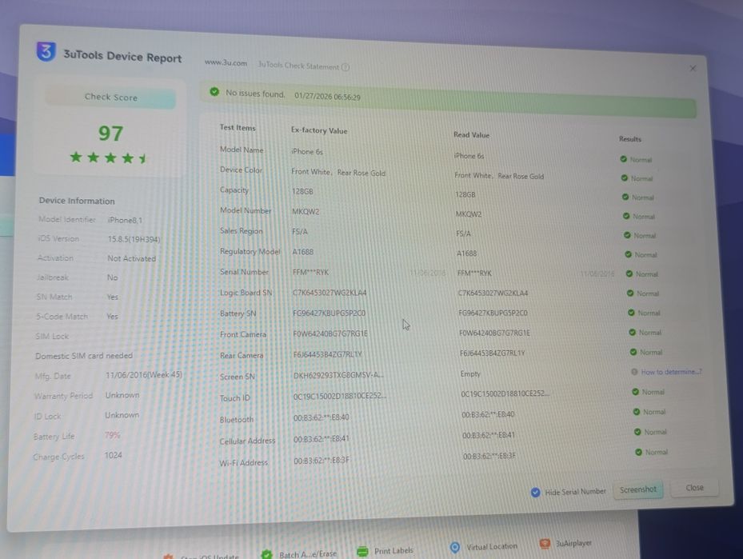Close the device report dialog with X
The image size is (743, 559).
(693, 68)
